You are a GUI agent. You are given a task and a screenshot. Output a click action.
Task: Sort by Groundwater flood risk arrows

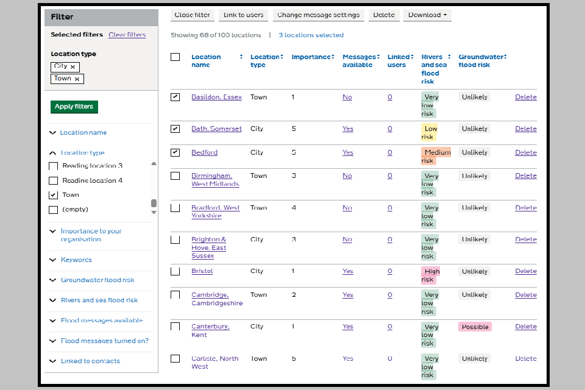point(505,57)
